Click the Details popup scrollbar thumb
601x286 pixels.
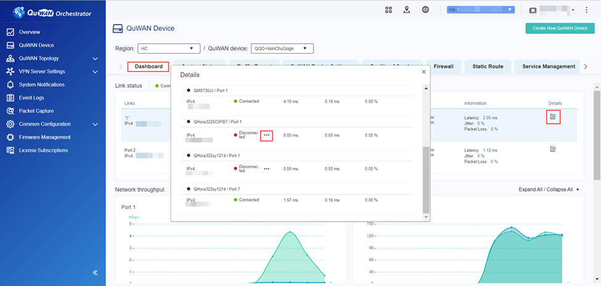[x=426, y=179]
